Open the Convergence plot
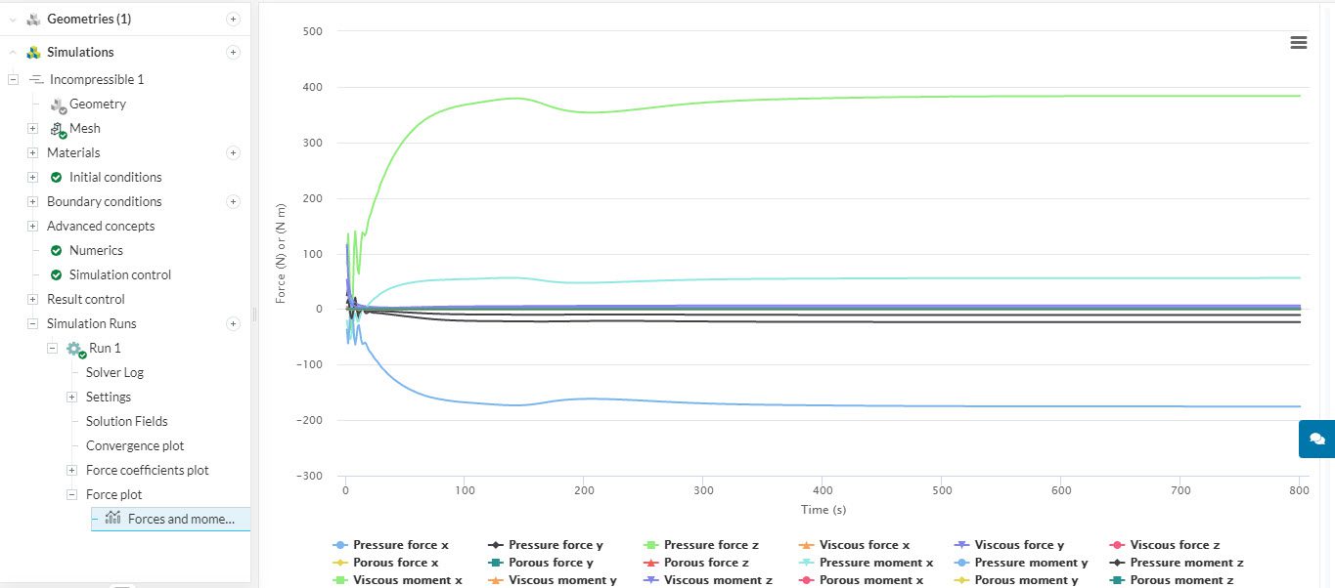The width and height of the screenshot is (1335, 588). coord(135,445)
